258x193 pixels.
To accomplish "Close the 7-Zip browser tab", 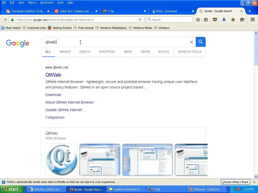I will click(145, 11).
